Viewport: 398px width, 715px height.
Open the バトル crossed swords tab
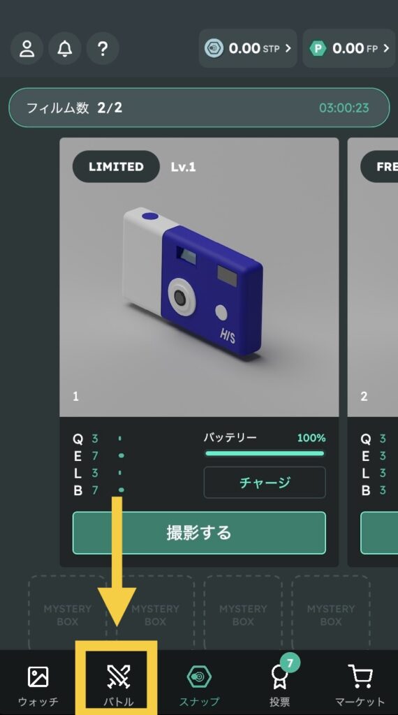tap(118, 684)
